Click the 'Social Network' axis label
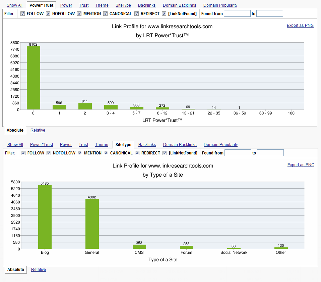This screenshot has width=321, height=282. pyautogui.click(x=234, y=252)
